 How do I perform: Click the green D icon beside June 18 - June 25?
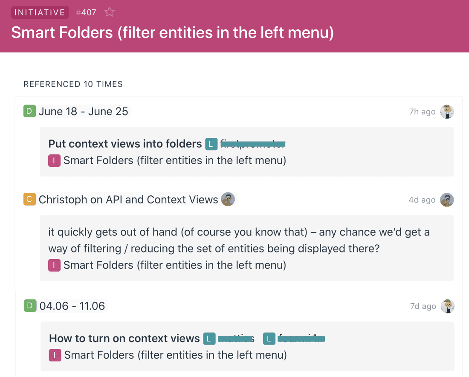click(29, 111)
